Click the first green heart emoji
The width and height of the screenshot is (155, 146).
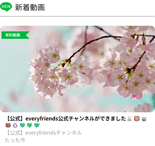(x=22, y=125)
